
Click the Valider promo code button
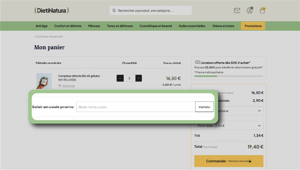pos(204,107)
